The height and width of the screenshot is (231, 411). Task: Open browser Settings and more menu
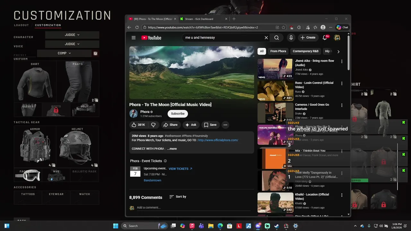[x=331, y=27]
